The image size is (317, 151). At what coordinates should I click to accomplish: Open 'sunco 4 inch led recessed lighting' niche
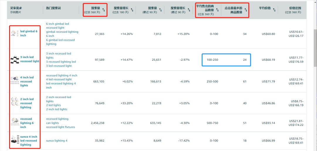[x=28, y=140]
